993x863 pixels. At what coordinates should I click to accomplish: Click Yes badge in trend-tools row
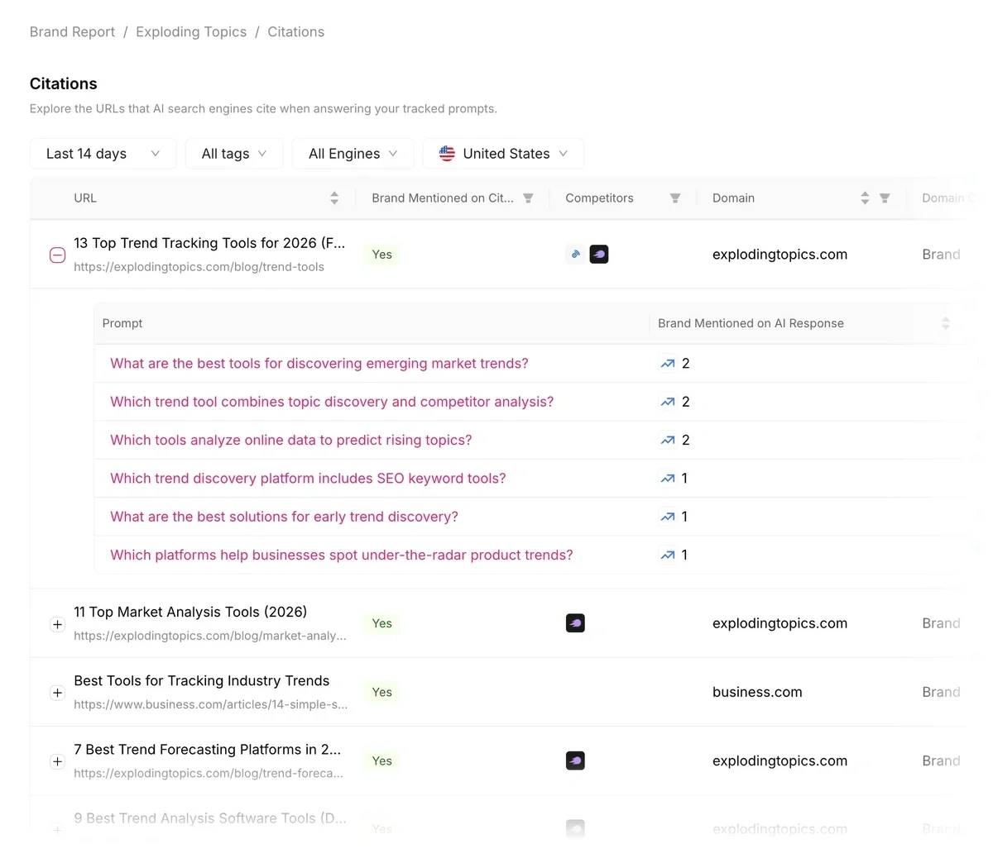tap(381, 255)
